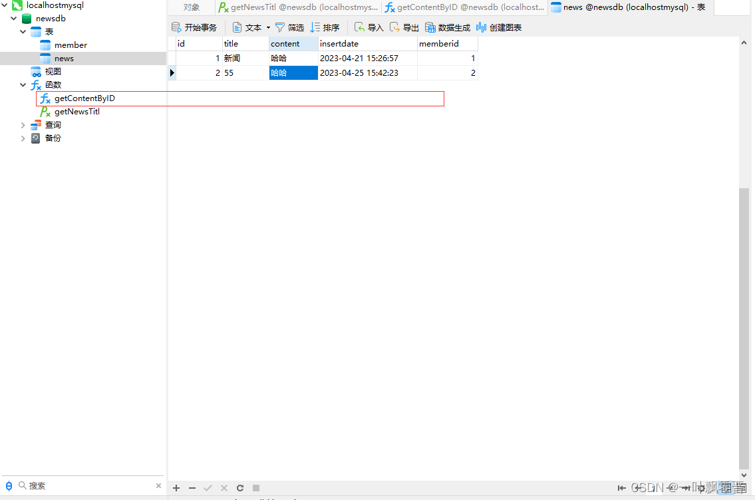
Task: Click the 函数 functions fx icon
Action: click(x=36, y=85)
